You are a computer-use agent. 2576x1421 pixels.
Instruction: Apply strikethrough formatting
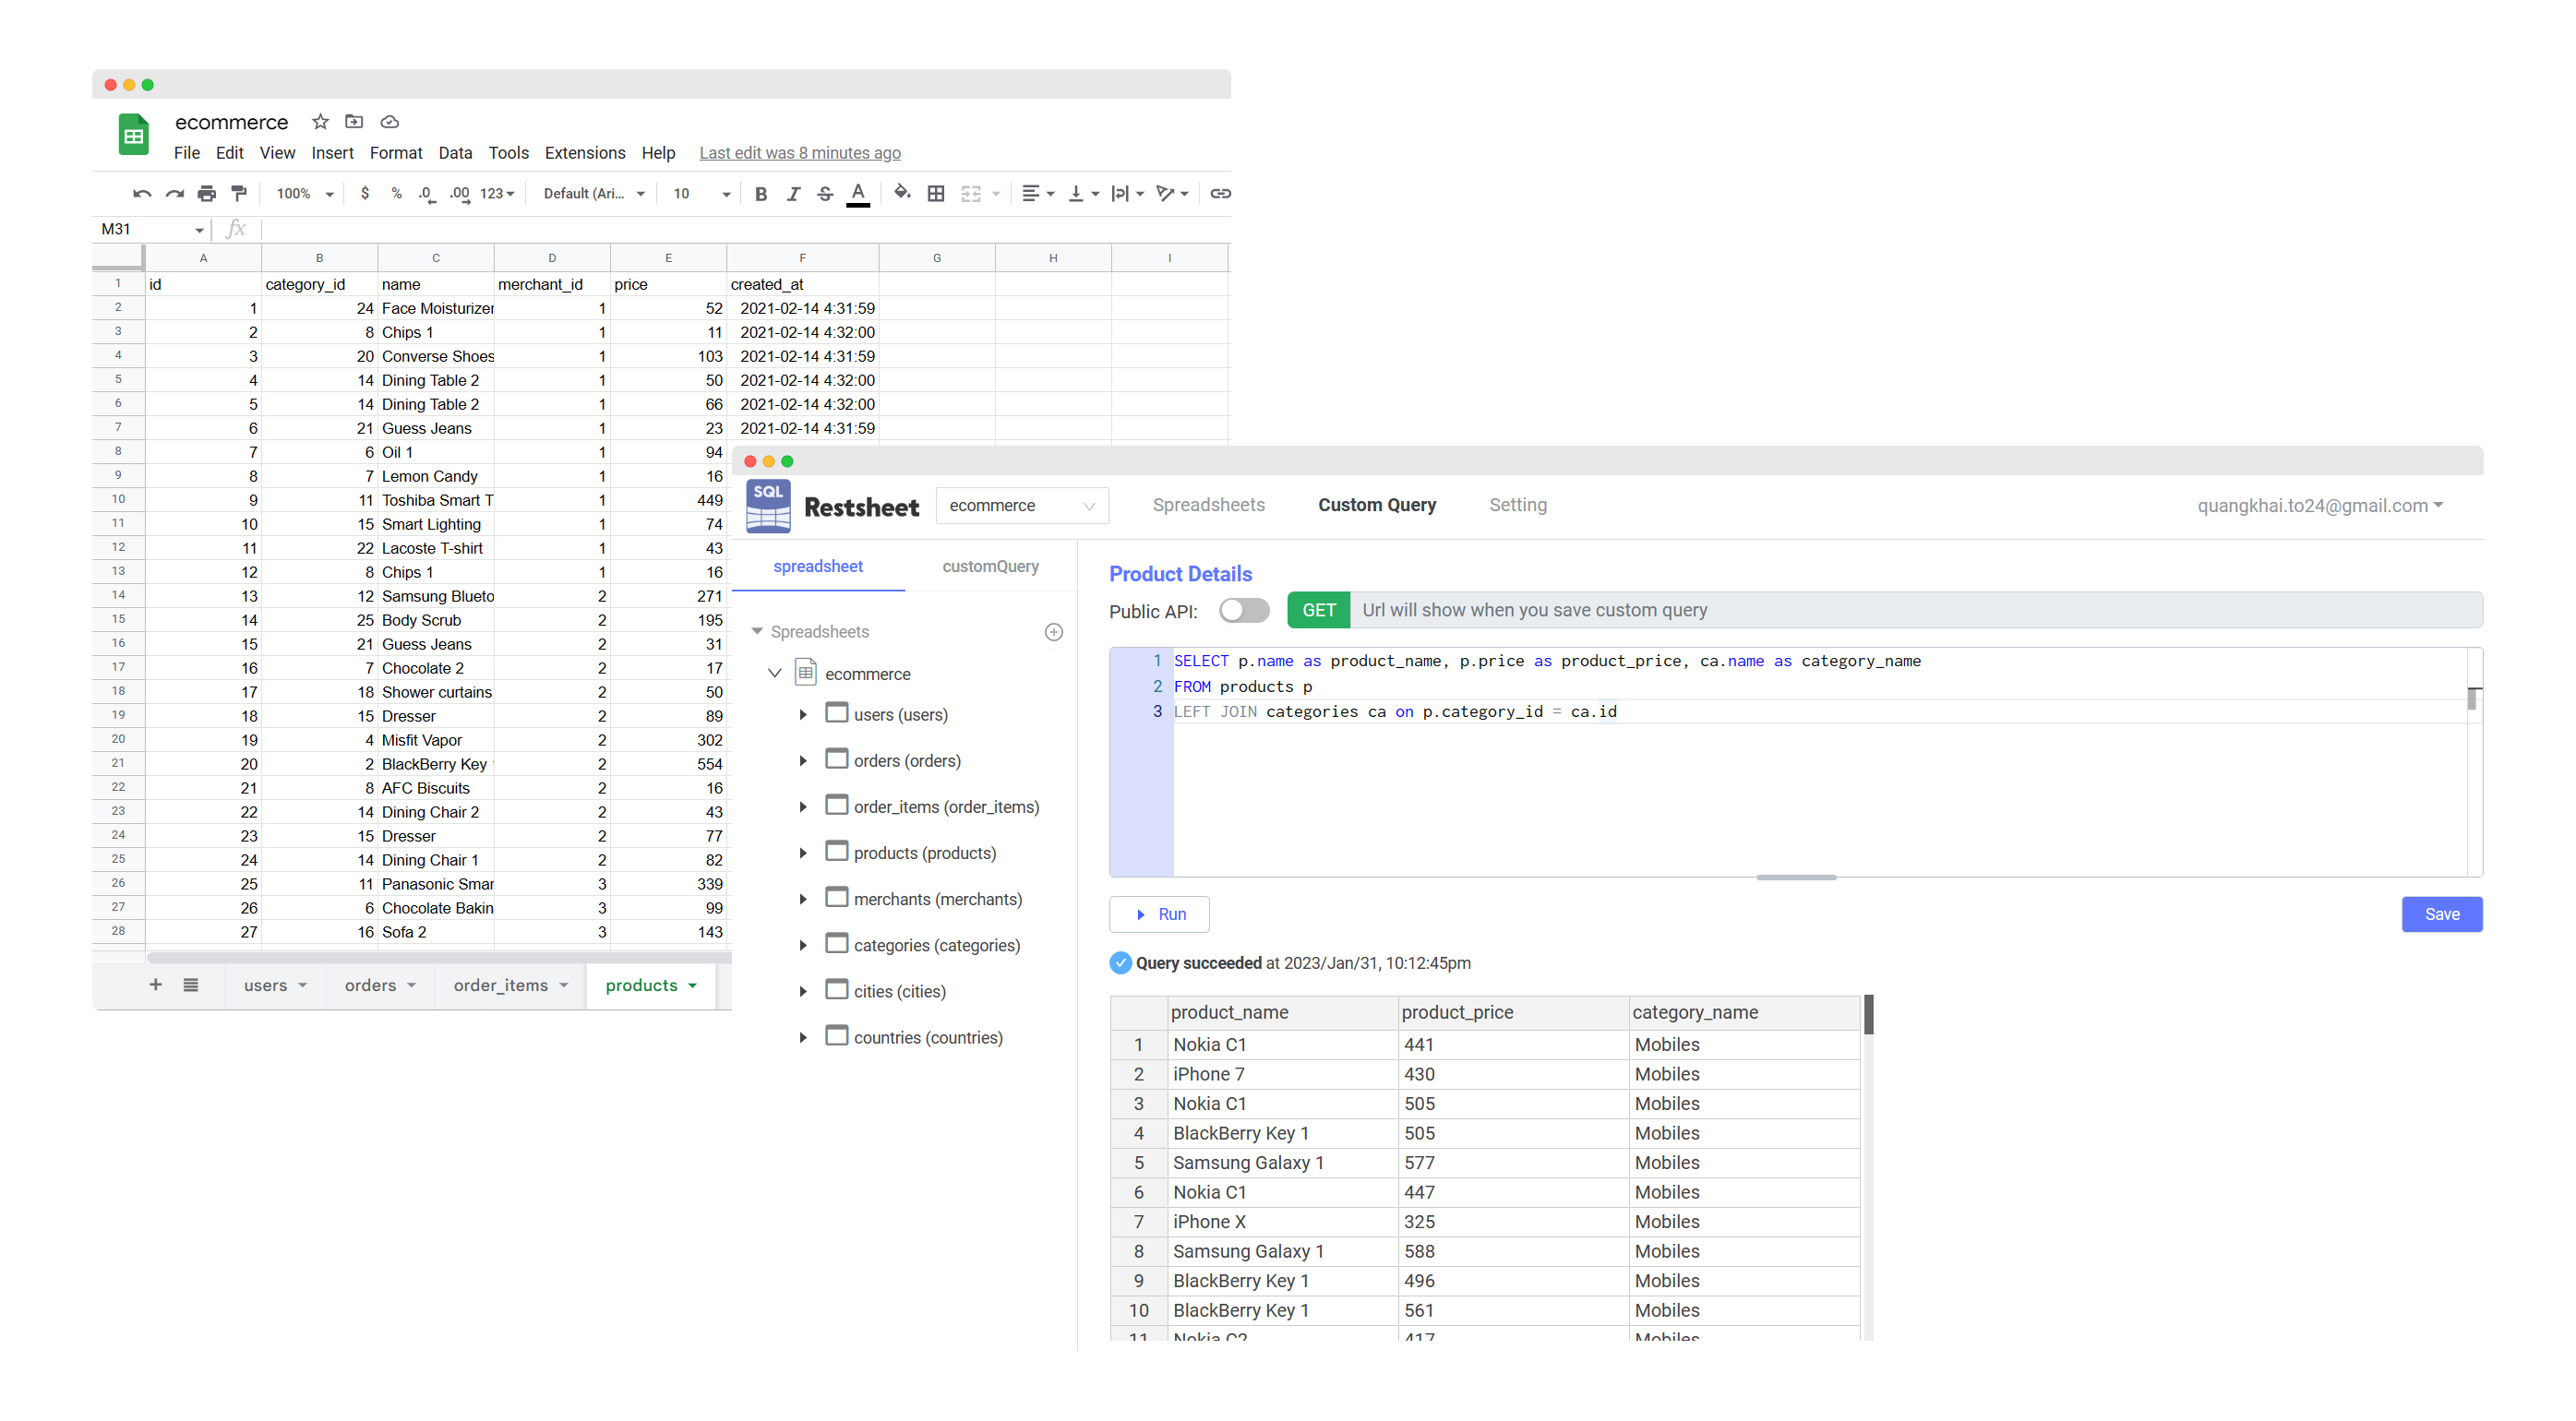pyautogui.click(x=825, y=193)
